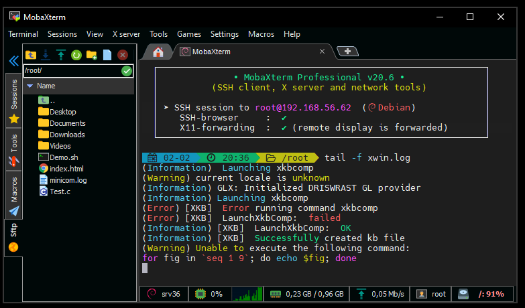
Task: Click the network upload speed arrow icon
Action: pyautogui.click(x=361, y=294)
